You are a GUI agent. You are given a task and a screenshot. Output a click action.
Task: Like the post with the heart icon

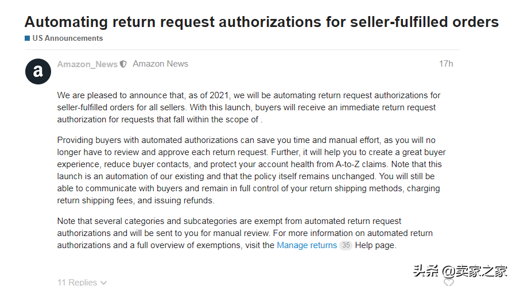(448, 282)
